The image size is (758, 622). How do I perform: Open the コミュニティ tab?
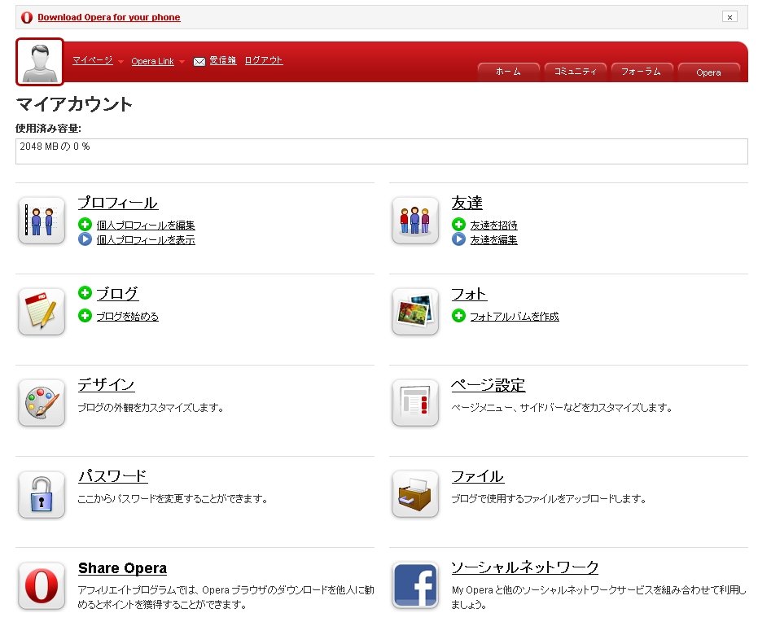[x=575, y=72]
